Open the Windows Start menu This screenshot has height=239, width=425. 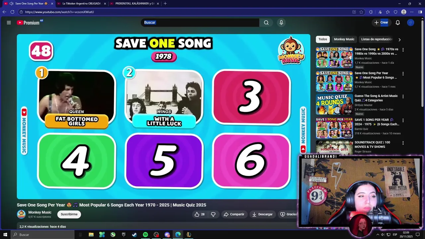tap(5, 235)
